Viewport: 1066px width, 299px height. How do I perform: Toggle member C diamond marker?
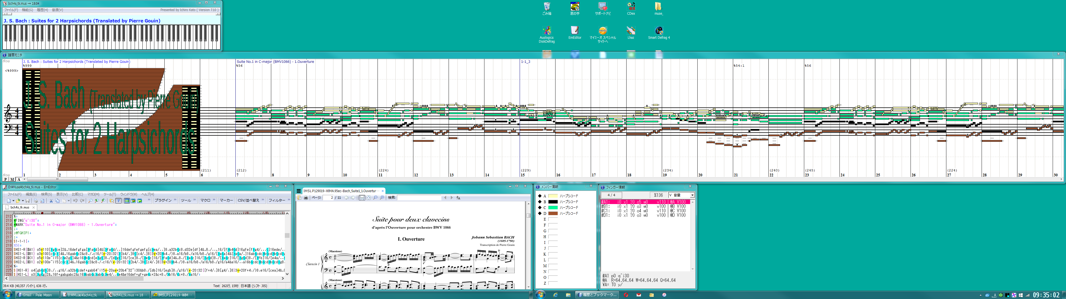coord(540,207)
